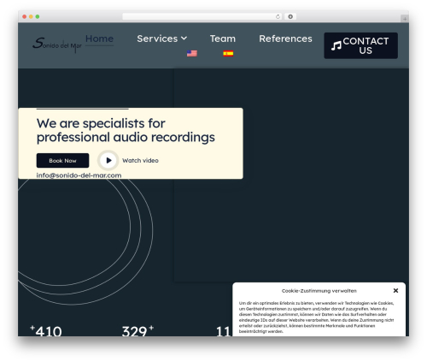Reload the page with the refresh icon
Screen dimensions: 427x362
(x=278, y=16)
